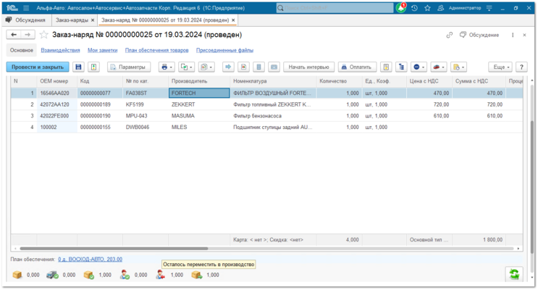Switch to the Обсуждения window tab

pyautogui.click(x=26, y=20)
